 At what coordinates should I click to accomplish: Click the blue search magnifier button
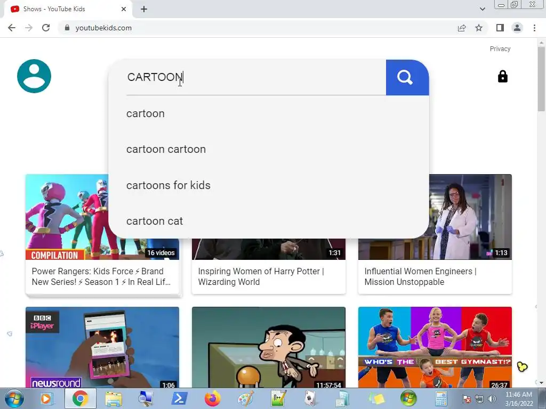click(407, 77)
